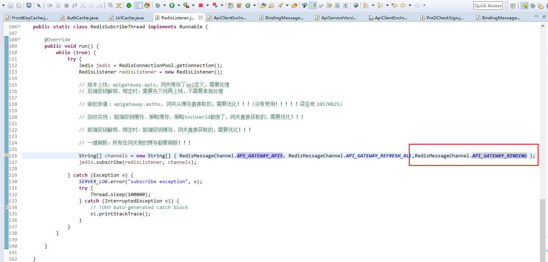This screenshot has width=548, height=262.
Task: Collapse the fold at line 108
Action: click(x=19, y=39)
